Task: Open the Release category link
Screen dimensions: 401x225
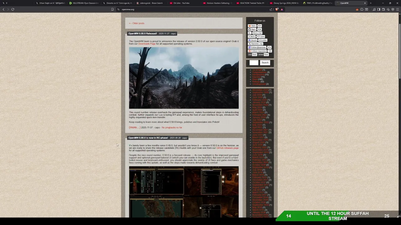Action: pos(256,82)
